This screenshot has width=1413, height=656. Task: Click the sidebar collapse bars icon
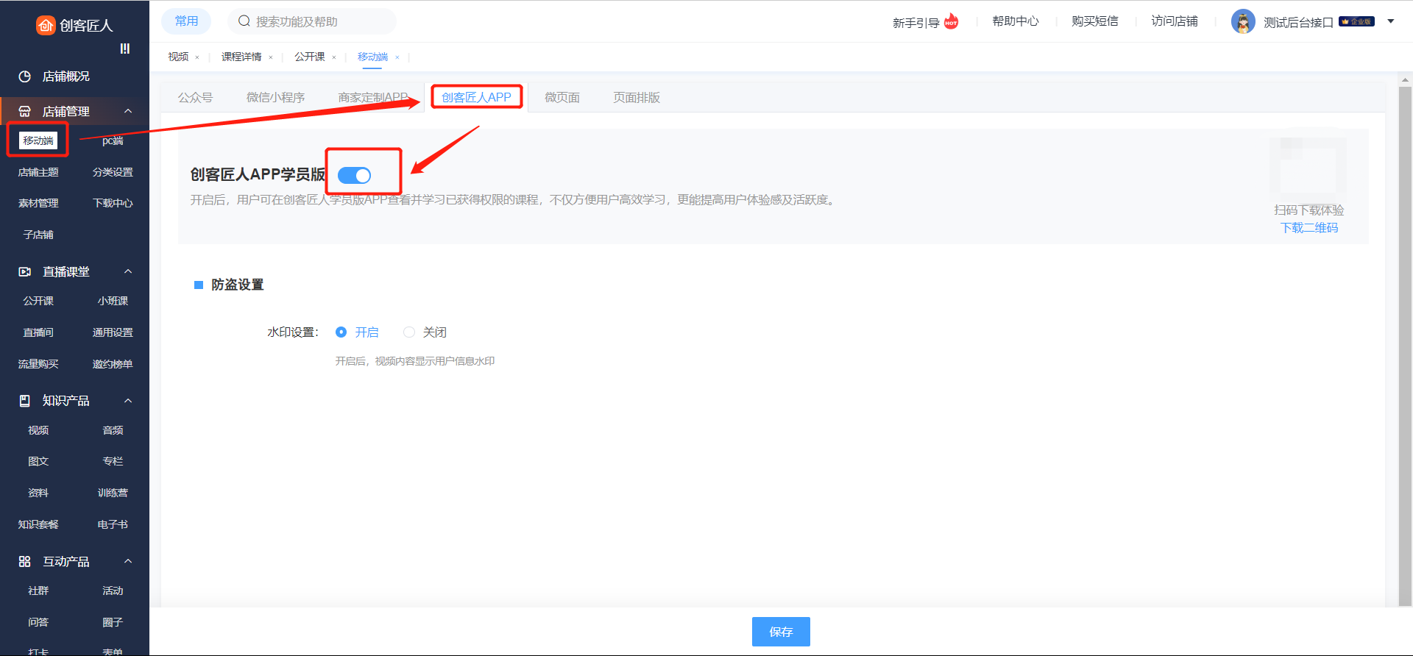125,49
